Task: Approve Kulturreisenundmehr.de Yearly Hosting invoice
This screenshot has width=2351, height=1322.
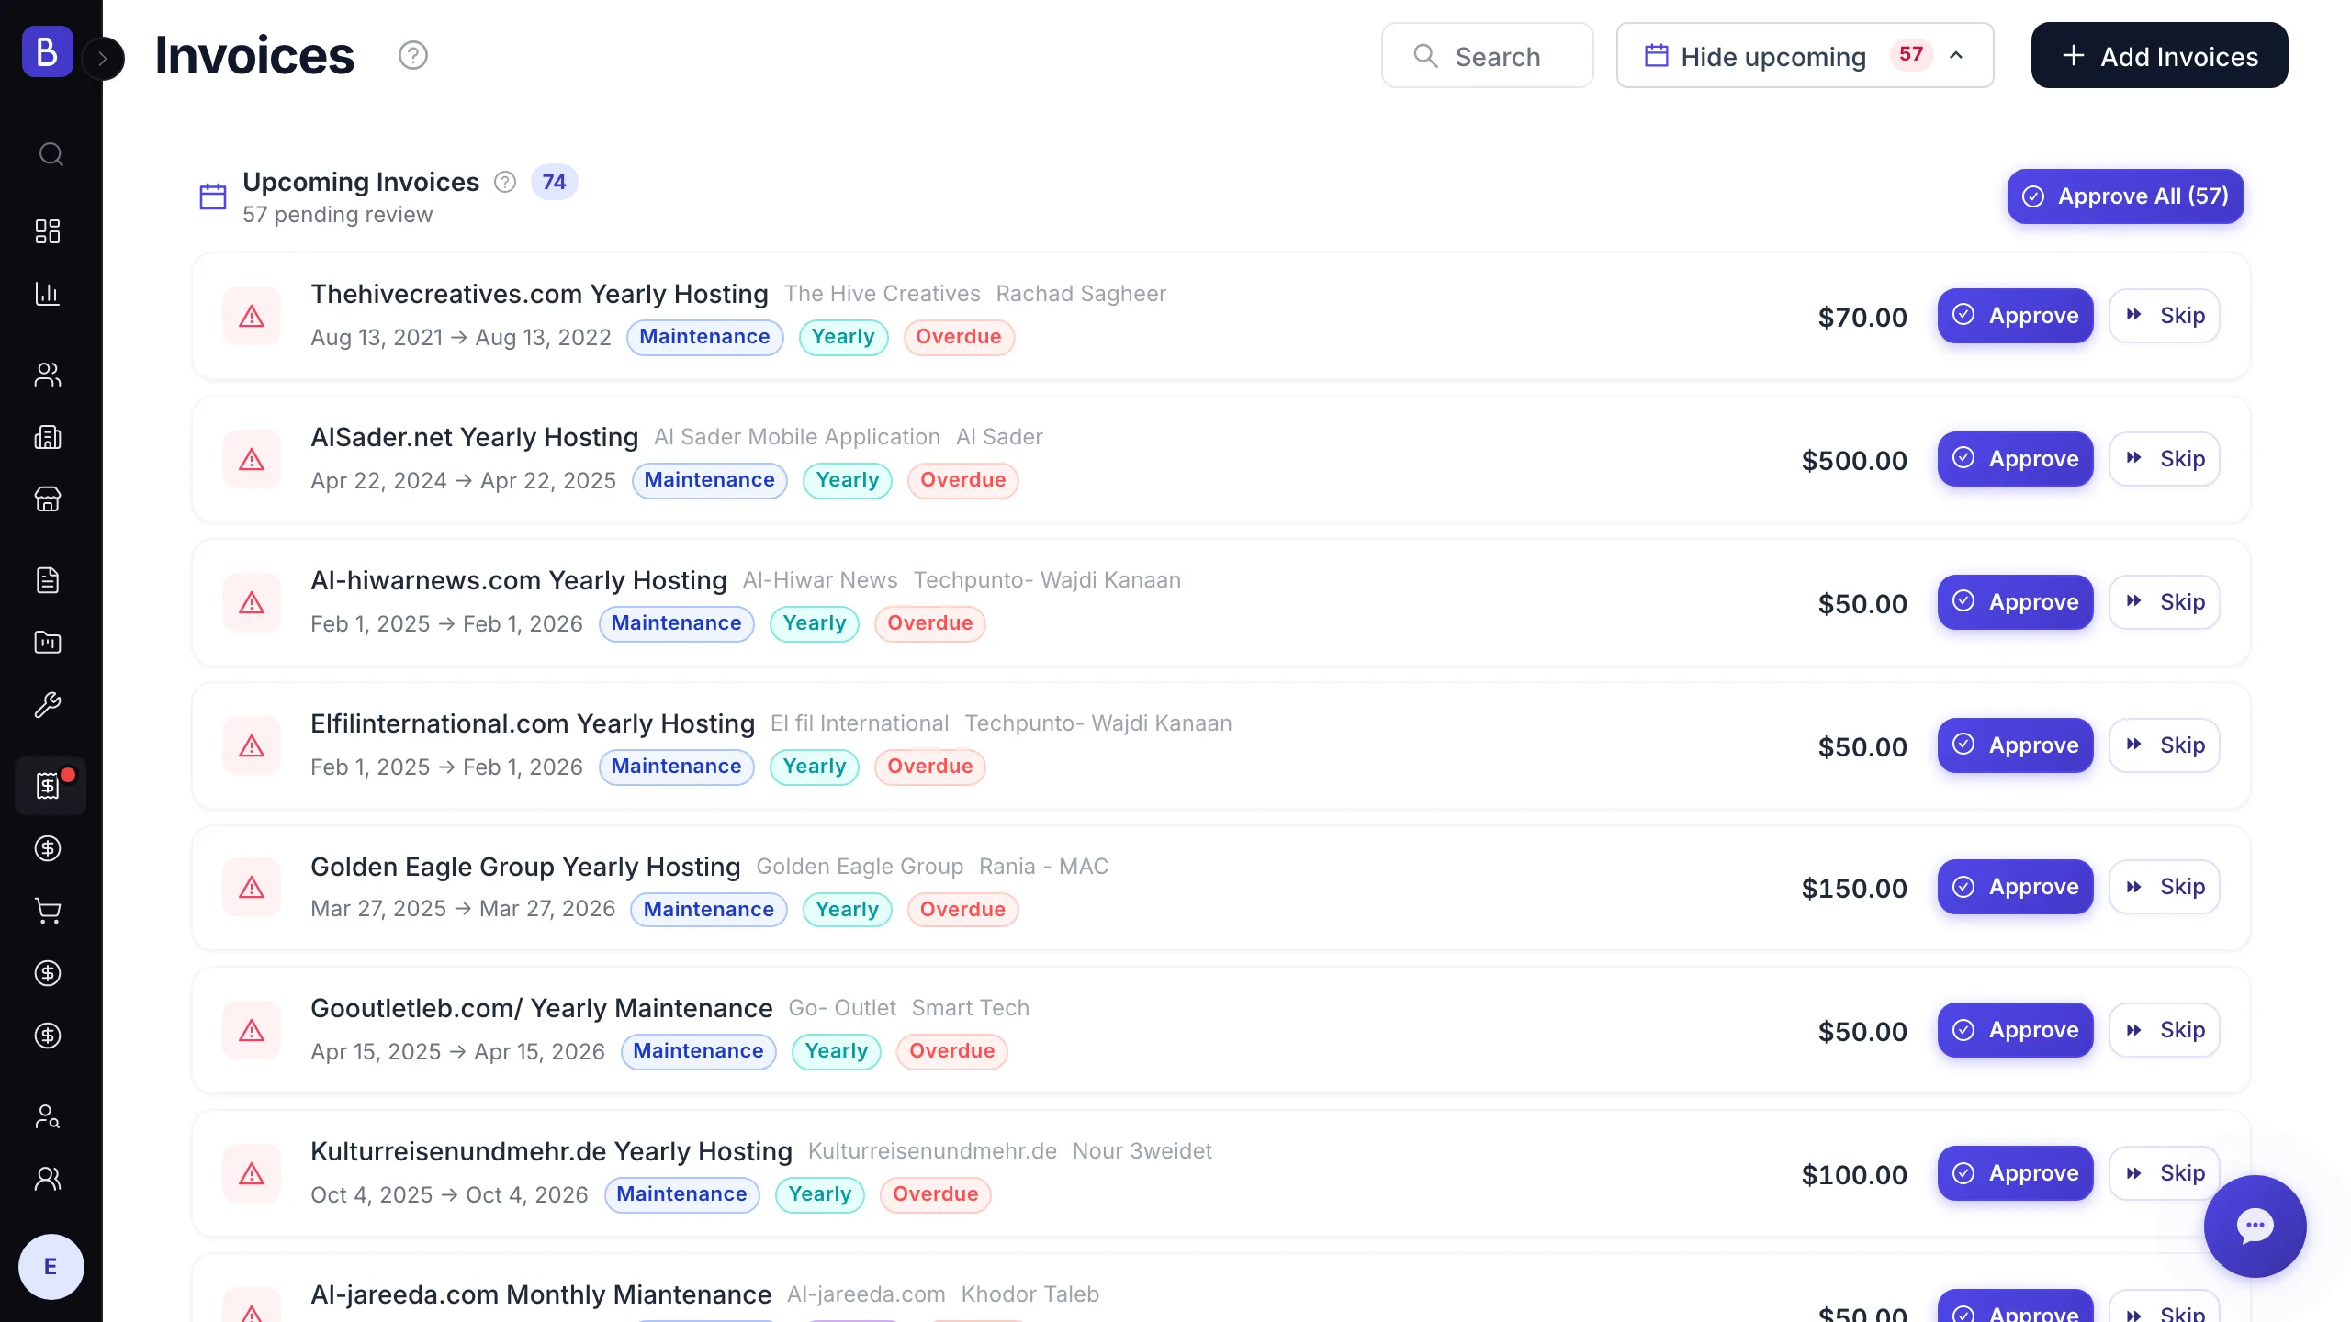Action: click(2015, 1173)
